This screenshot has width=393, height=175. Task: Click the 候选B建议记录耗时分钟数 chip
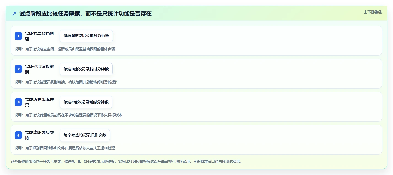point(86,69)
